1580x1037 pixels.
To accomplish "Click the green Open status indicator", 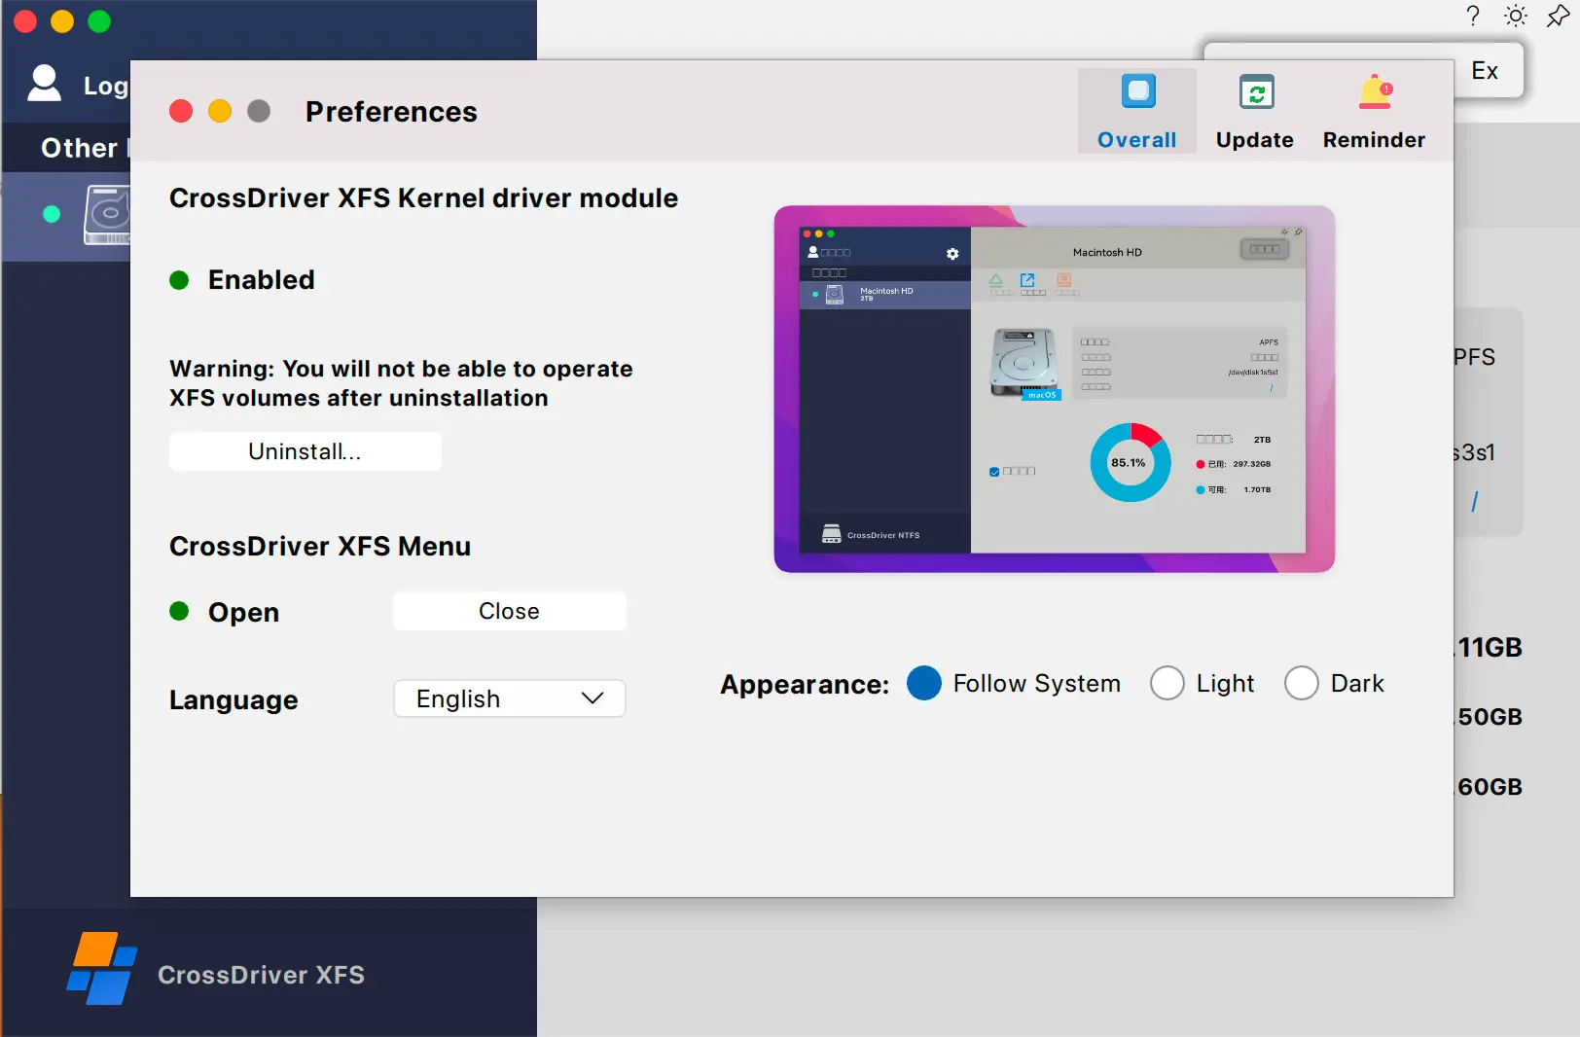I will pyautogui.click(x=179, y=611).
